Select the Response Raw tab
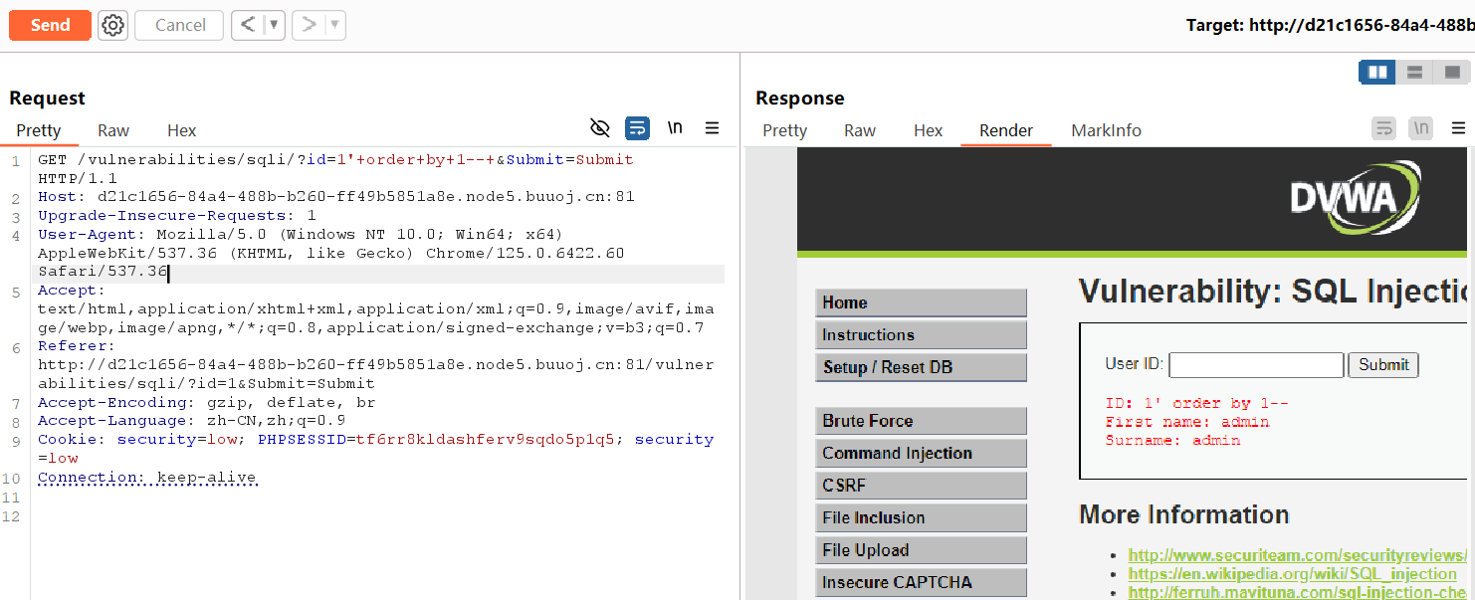1475x600 pixels. 860,130
